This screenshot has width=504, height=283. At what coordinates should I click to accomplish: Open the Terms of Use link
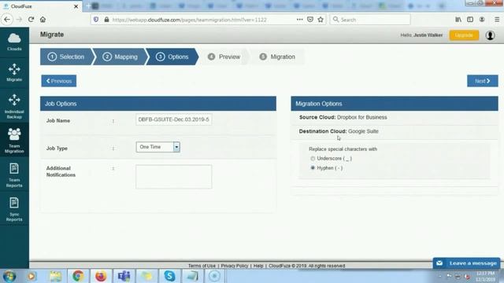[202, 266]
